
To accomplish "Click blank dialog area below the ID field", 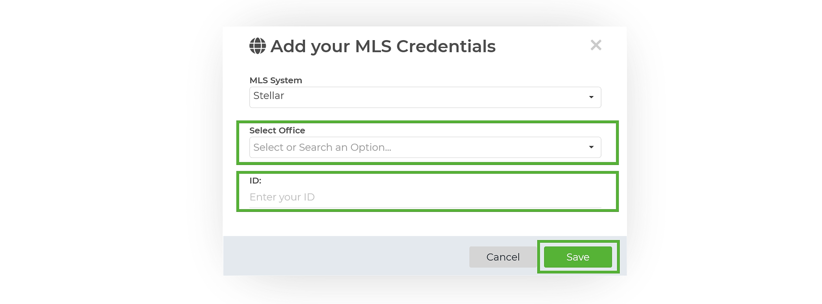I will 425,224.
